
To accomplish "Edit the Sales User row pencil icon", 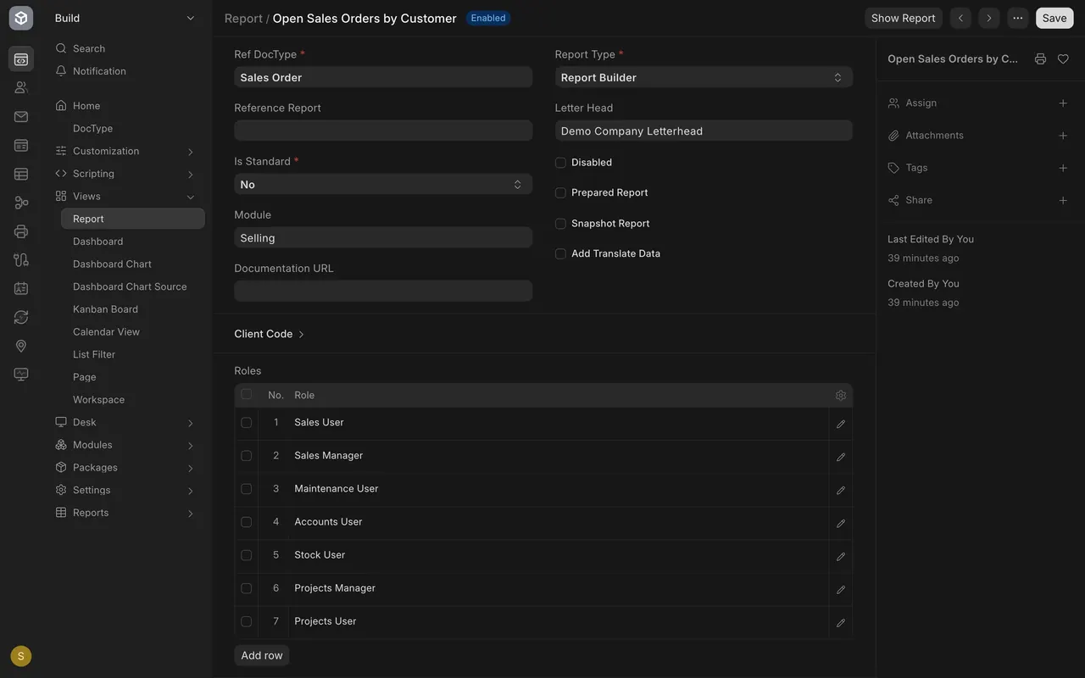I will 841,424.
